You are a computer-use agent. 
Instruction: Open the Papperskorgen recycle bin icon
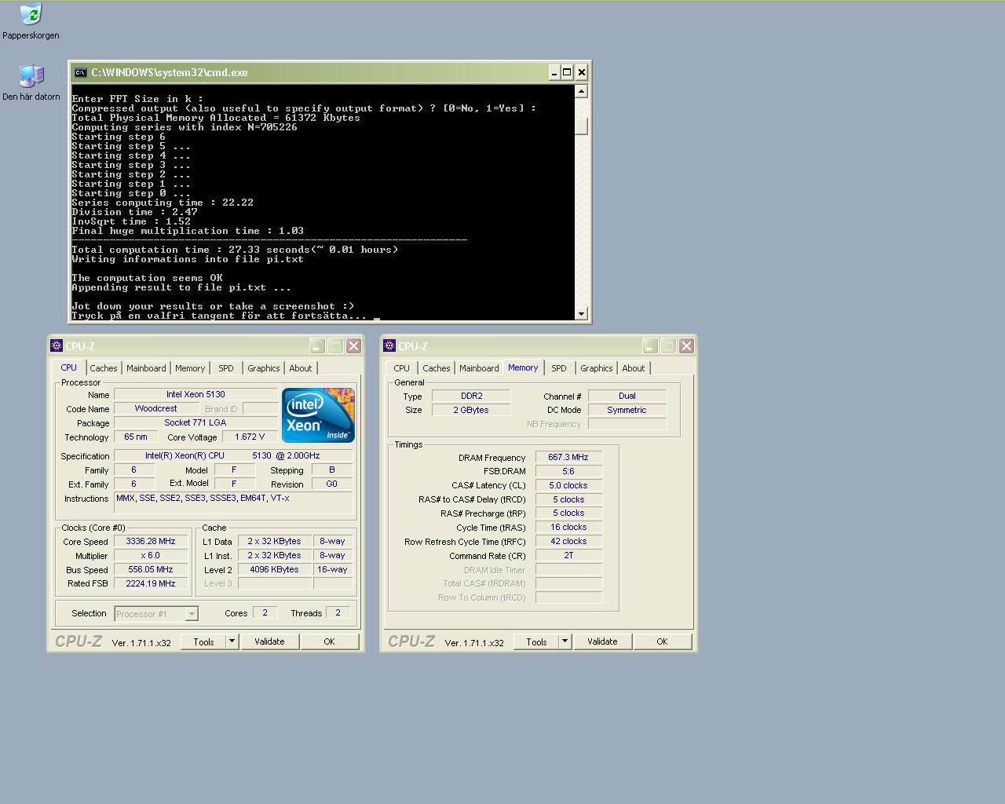click(31, 21)
